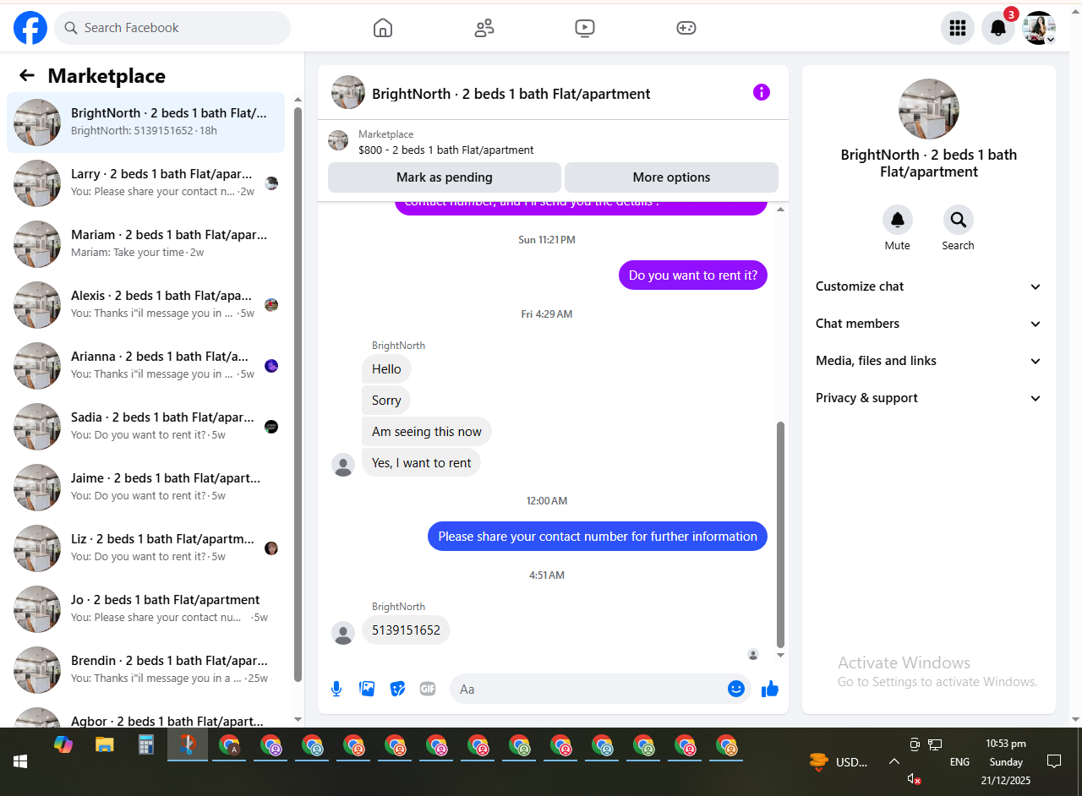1082x796 pixels.
Task: Open Calculator from the taskbar
Action: 145,744
